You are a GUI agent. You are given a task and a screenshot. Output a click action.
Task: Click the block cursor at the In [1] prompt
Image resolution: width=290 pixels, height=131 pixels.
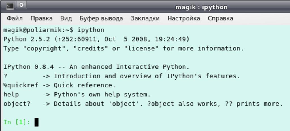(36, 122)
